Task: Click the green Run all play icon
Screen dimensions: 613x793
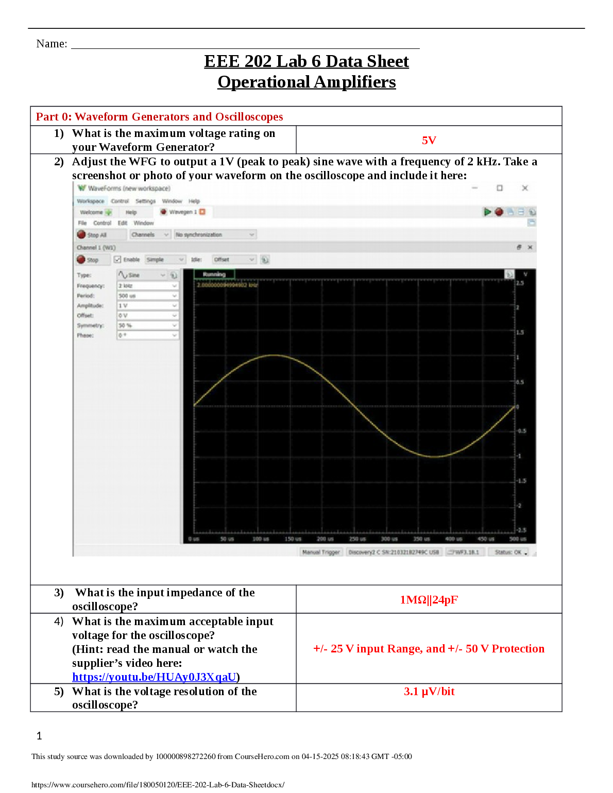Action: click(487, 212)
